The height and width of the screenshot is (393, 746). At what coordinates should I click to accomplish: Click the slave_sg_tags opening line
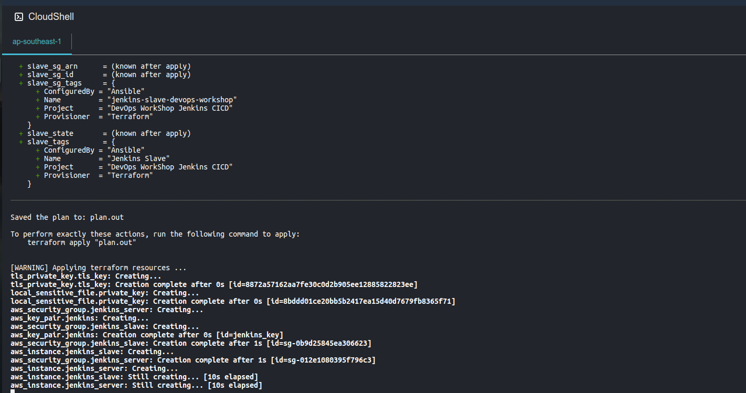pos(67,83)
